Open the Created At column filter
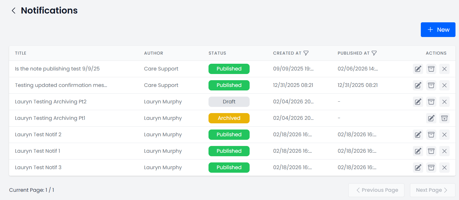 [x=306, y=53]
